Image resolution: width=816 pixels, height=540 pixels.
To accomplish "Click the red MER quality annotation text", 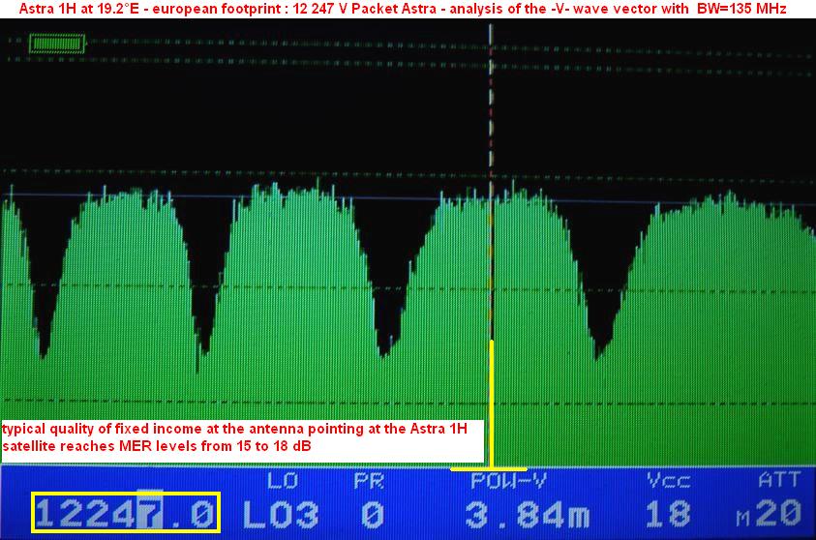I will 242,435.
